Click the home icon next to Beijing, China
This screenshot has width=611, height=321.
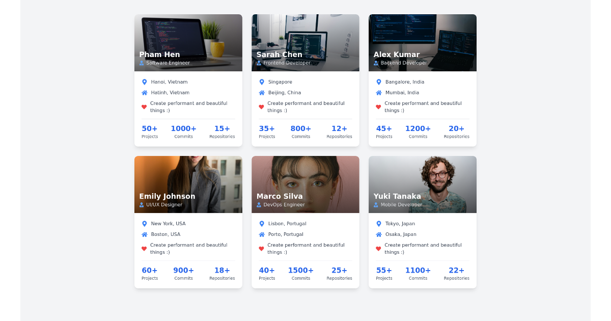pos(261,93)
